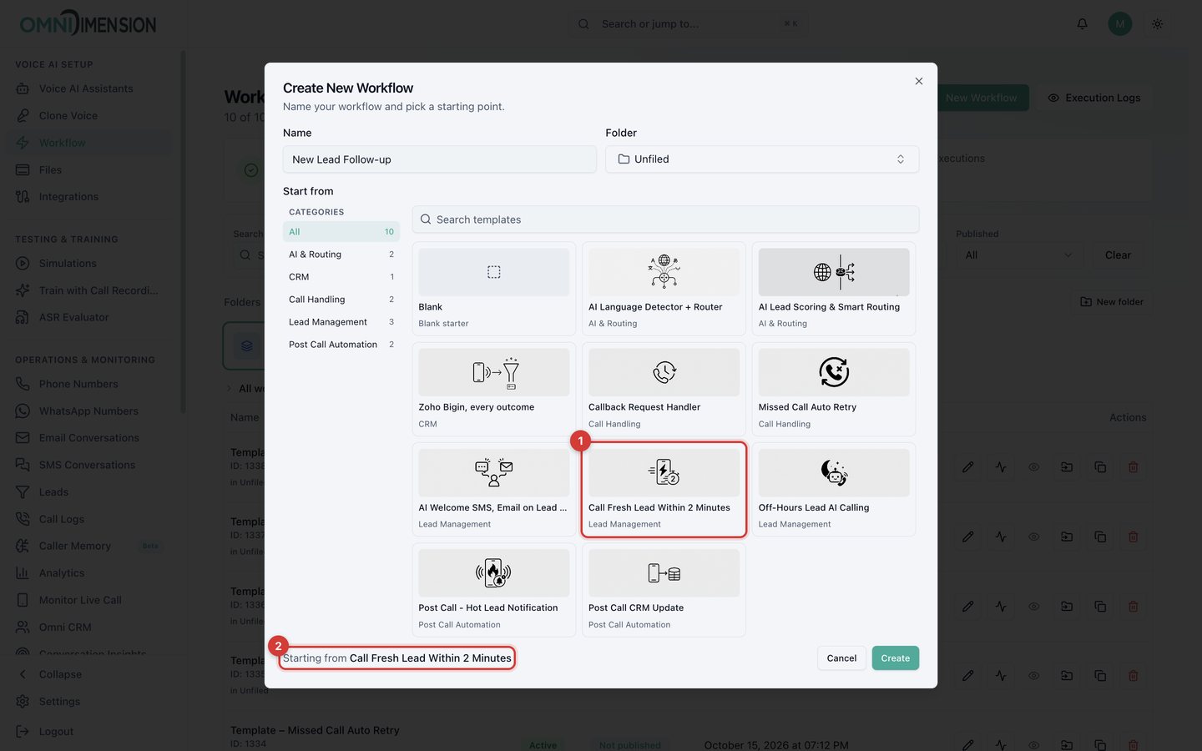This screenshot has height=751, width=1202.
Task: Pick AI Lead Scoring & Smart Routing template
Action: 834,289
